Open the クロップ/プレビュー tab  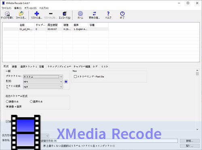(x=59, y=66)
